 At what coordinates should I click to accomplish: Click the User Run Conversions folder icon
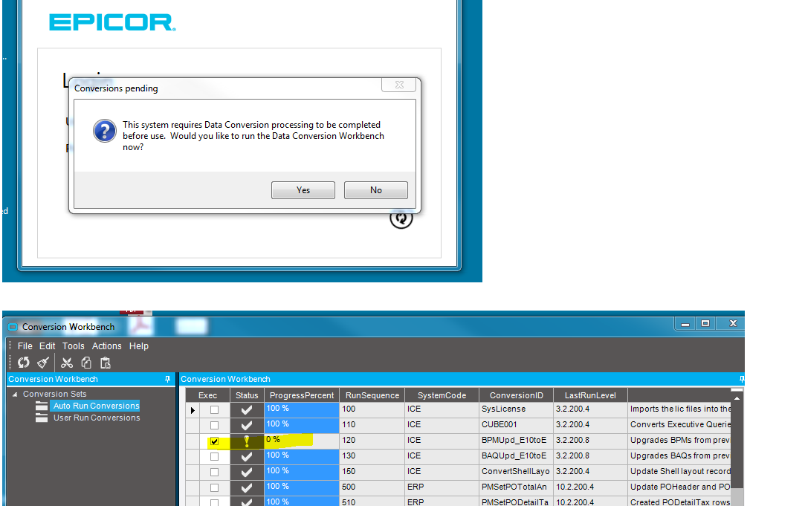click(x=42, y=418)
